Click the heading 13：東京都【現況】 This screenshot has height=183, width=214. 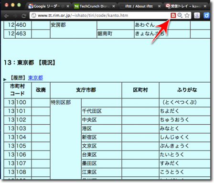30,63
